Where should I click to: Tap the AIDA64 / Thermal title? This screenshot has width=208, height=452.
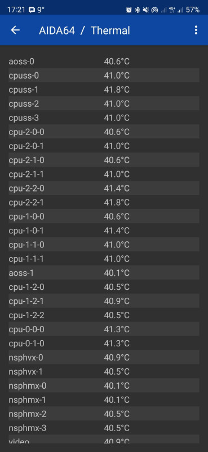pos(85,31)
